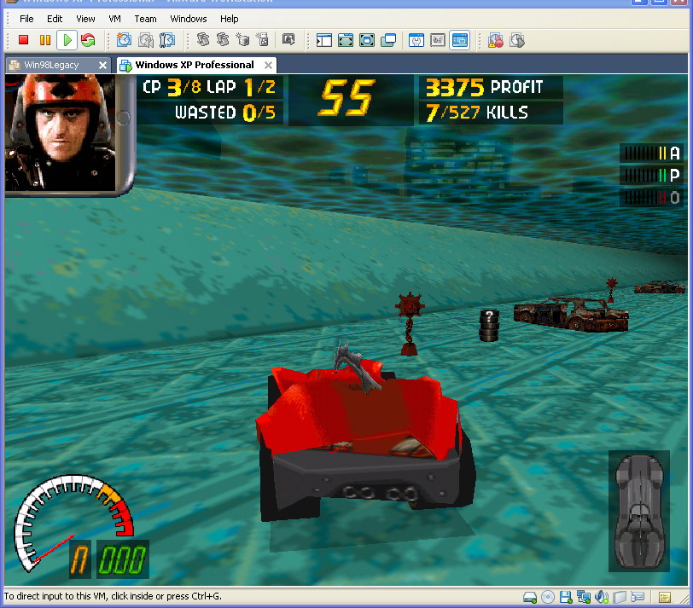Click the large rusted wrecked car

tap(571, 314)
